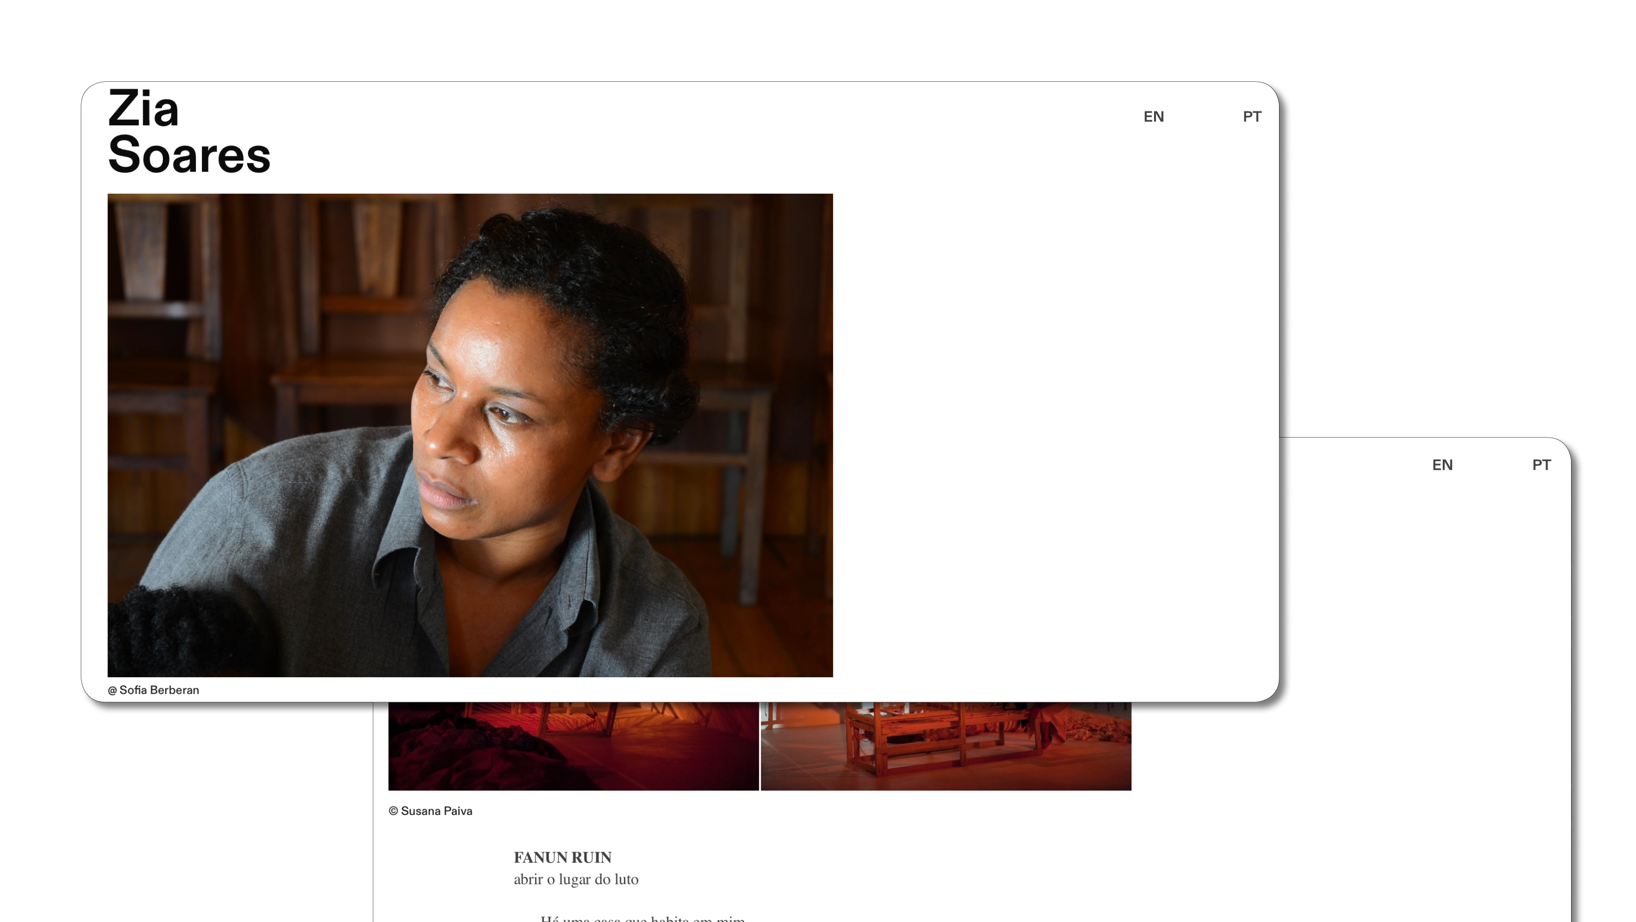Open the Zia Soares site title
This screenshot has height=922, width=1636.
189,131
